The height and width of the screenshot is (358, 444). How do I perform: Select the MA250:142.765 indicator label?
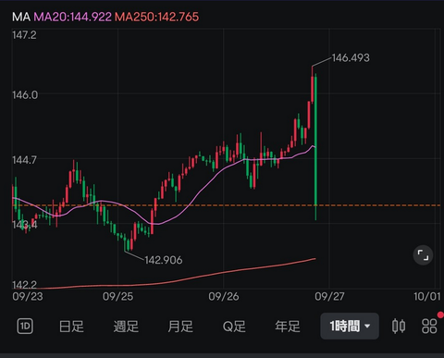[156, 17]
